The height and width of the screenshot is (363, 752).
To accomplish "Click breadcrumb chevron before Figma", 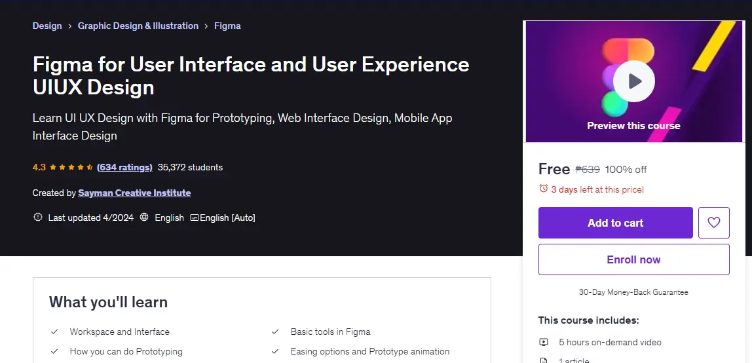I will [206, 26].
